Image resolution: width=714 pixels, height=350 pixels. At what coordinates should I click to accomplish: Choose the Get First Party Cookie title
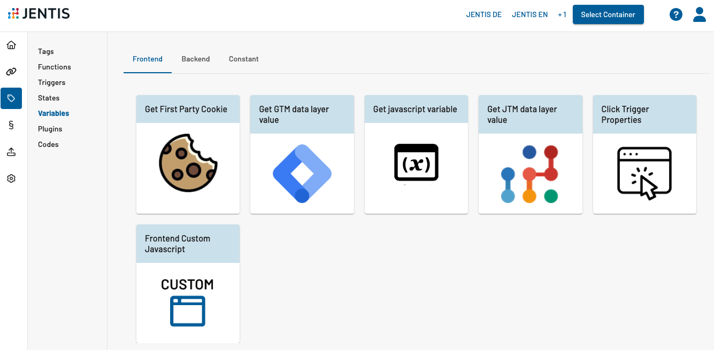tap(186, 109)
